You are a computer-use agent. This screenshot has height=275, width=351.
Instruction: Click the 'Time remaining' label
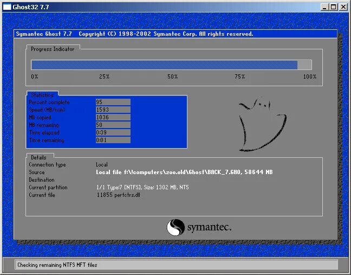tap(47, 140)
